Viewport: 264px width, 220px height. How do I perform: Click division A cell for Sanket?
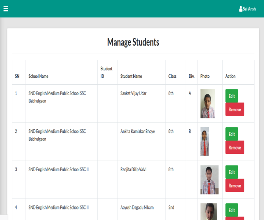190,93
